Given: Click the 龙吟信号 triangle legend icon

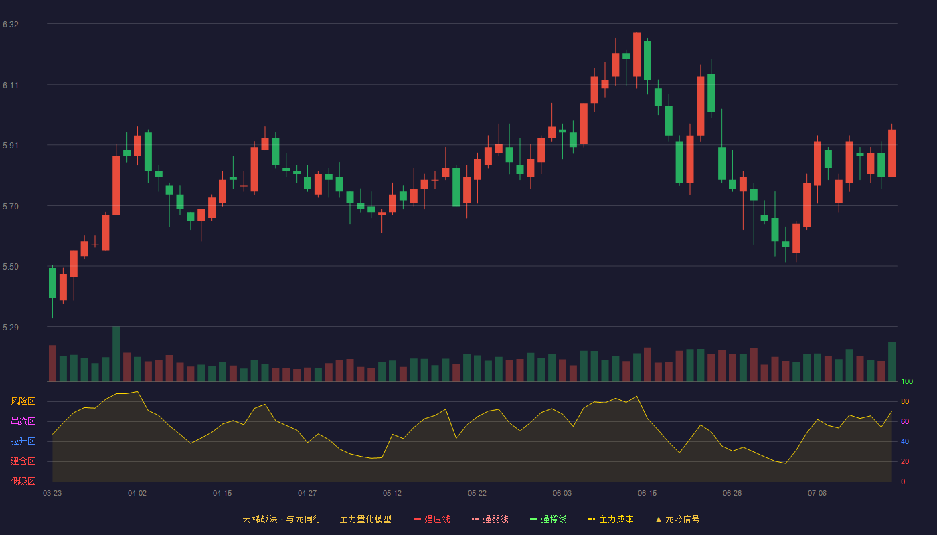Looking at the screenshot, I should (659, 519).
